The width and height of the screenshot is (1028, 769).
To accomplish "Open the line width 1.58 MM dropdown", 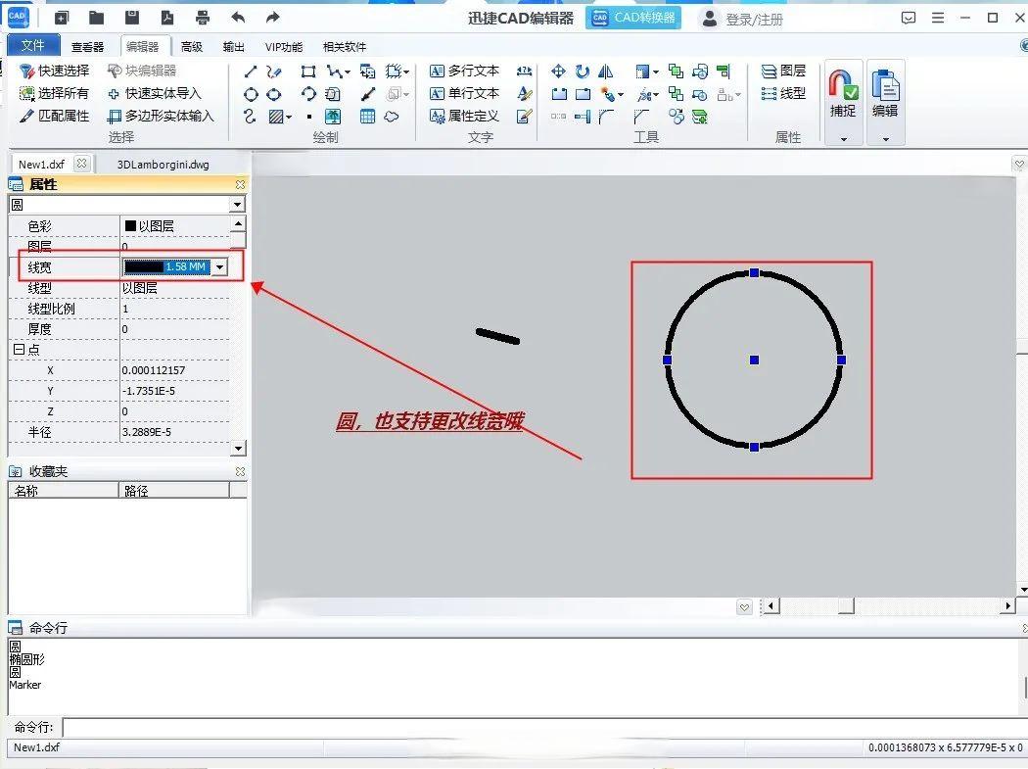I will click(x=220, y=267).
